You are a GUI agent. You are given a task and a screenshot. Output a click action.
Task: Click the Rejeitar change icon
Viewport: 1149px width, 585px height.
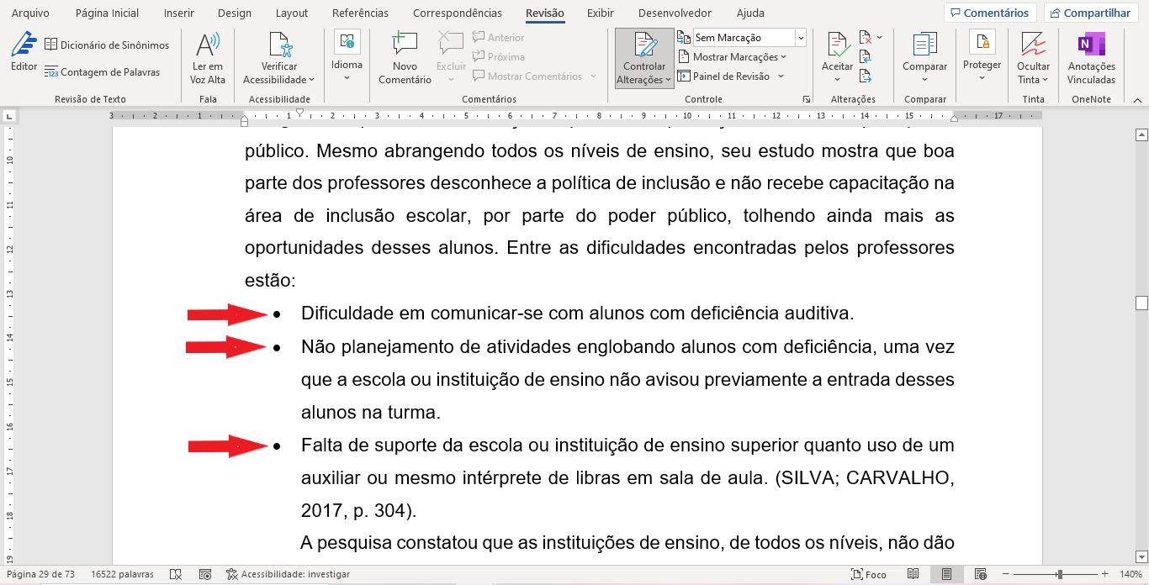tap(866, 38)
